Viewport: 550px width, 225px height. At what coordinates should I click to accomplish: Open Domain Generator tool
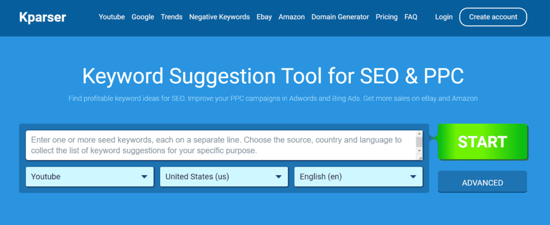(x=340, y=17)
